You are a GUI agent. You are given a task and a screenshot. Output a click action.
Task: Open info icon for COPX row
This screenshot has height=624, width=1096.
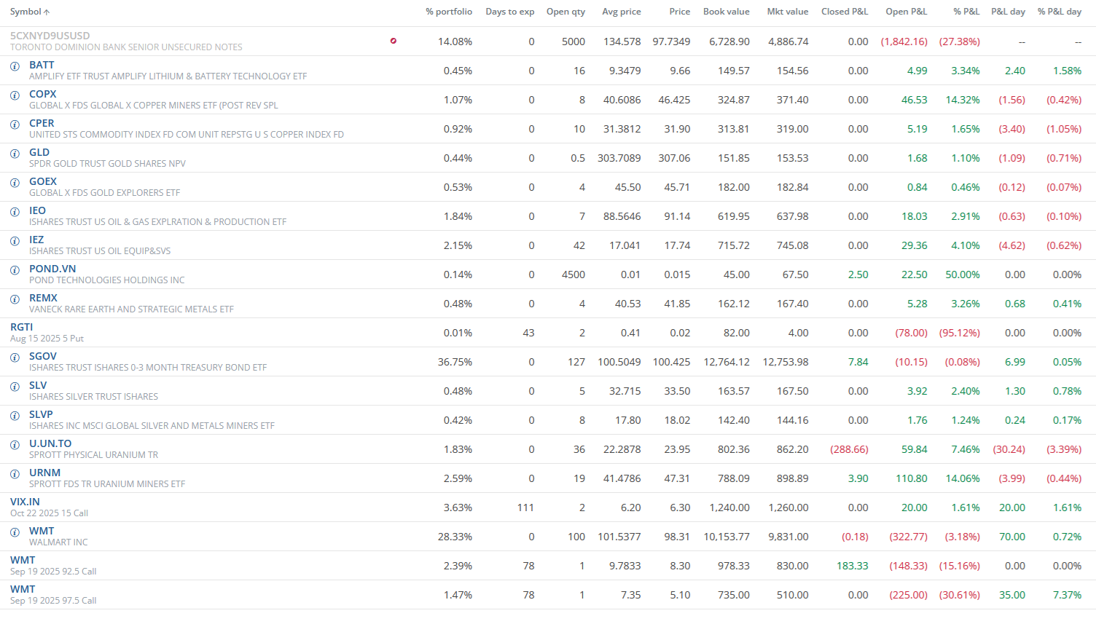15,95
